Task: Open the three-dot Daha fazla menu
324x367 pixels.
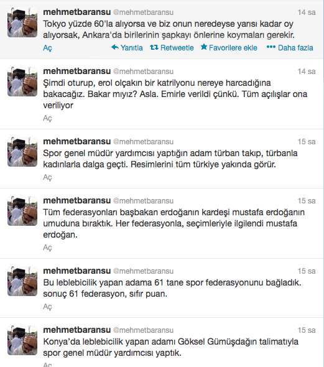Action: (271, 47)
